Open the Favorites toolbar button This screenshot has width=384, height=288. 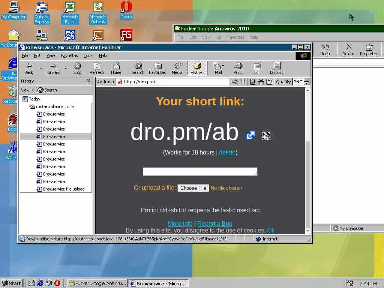click(157, 68)
